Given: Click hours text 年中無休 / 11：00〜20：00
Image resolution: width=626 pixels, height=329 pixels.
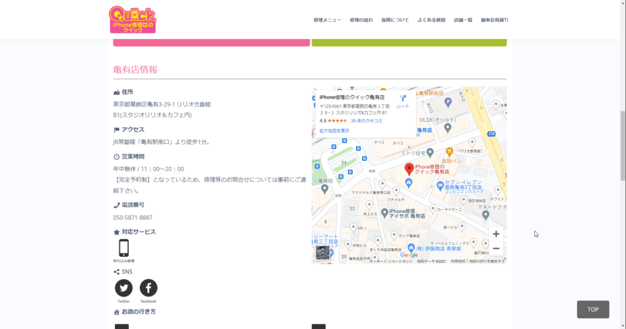Looking at the screenshot, I should (x=149, y=169).
